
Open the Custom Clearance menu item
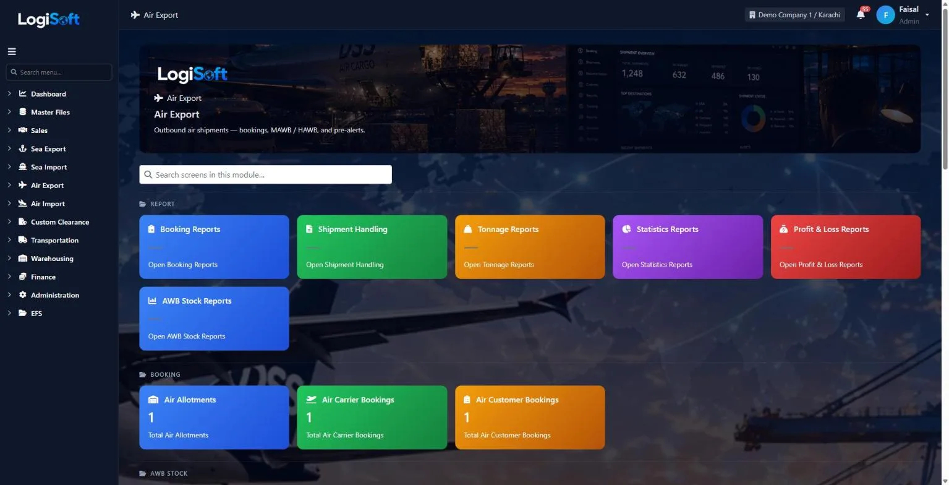tap(60, 221)
